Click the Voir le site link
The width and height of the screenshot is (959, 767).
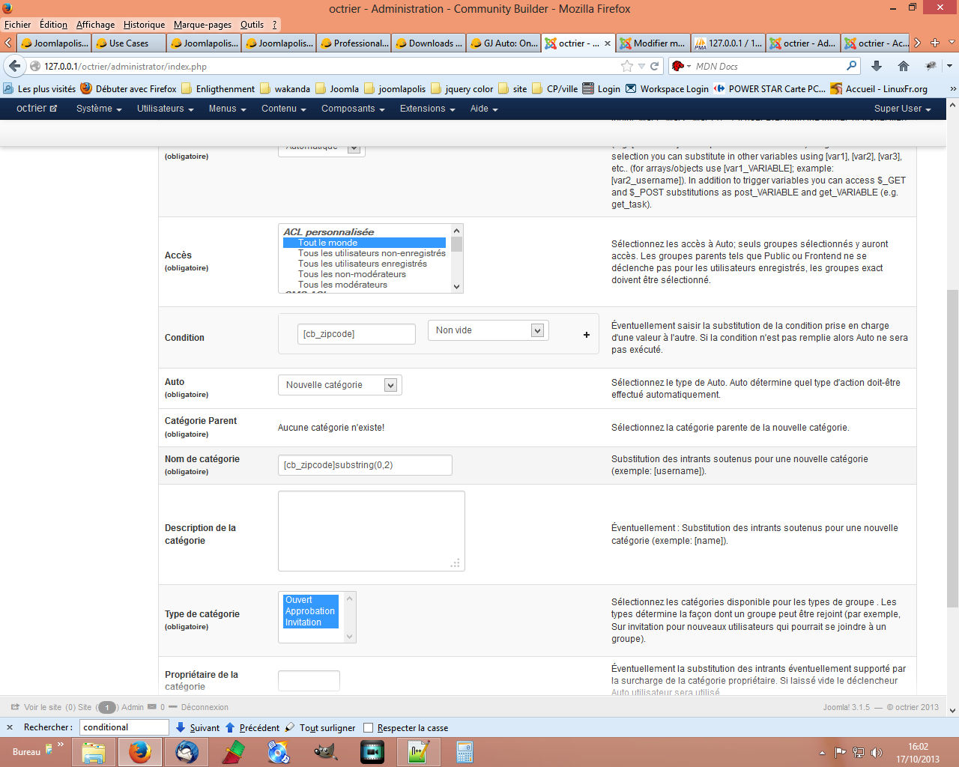[x=43, y=707]
